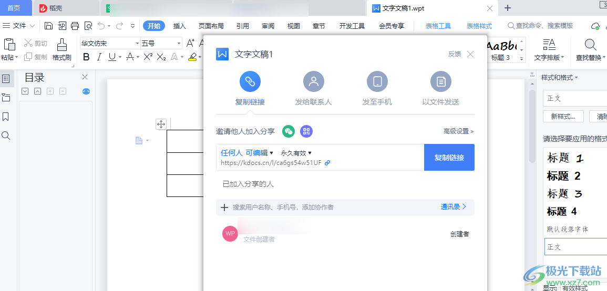Switch to the 视图 ribbon tab
The width and height of the screenshot is (607, 291).
293,26
